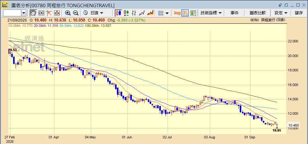
Task: Click the date 21/09/2026 in info bar
Action: [18, 20]
